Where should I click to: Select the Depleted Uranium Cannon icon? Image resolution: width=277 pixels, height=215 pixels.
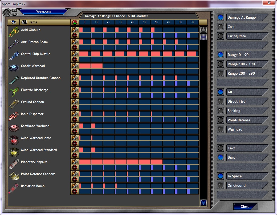pyautogui.click(x=14, y=80)
